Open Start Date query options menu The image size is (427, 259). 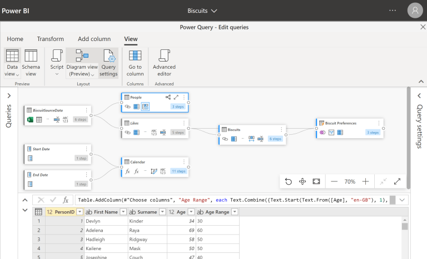pyautogui.click(x=86, y=149)
